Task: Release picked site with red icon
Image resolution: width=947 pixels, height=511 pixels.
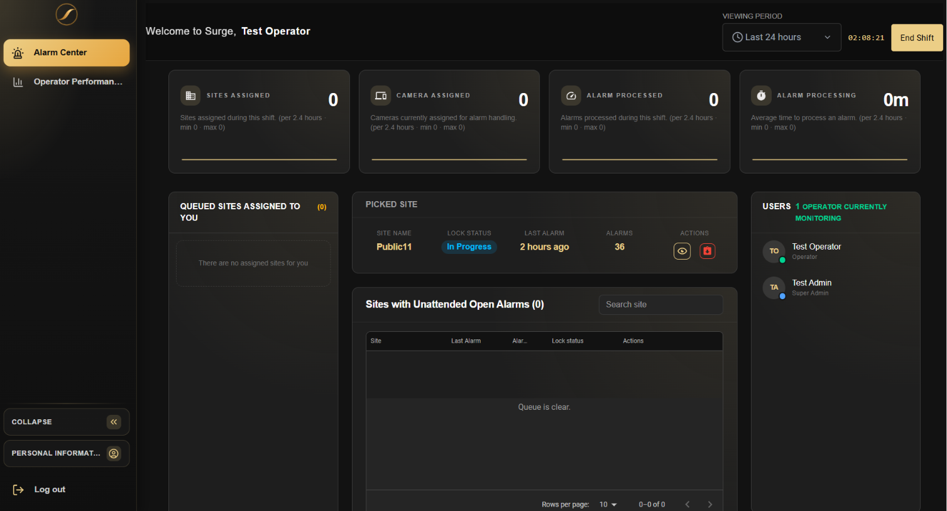Action: 708,251
